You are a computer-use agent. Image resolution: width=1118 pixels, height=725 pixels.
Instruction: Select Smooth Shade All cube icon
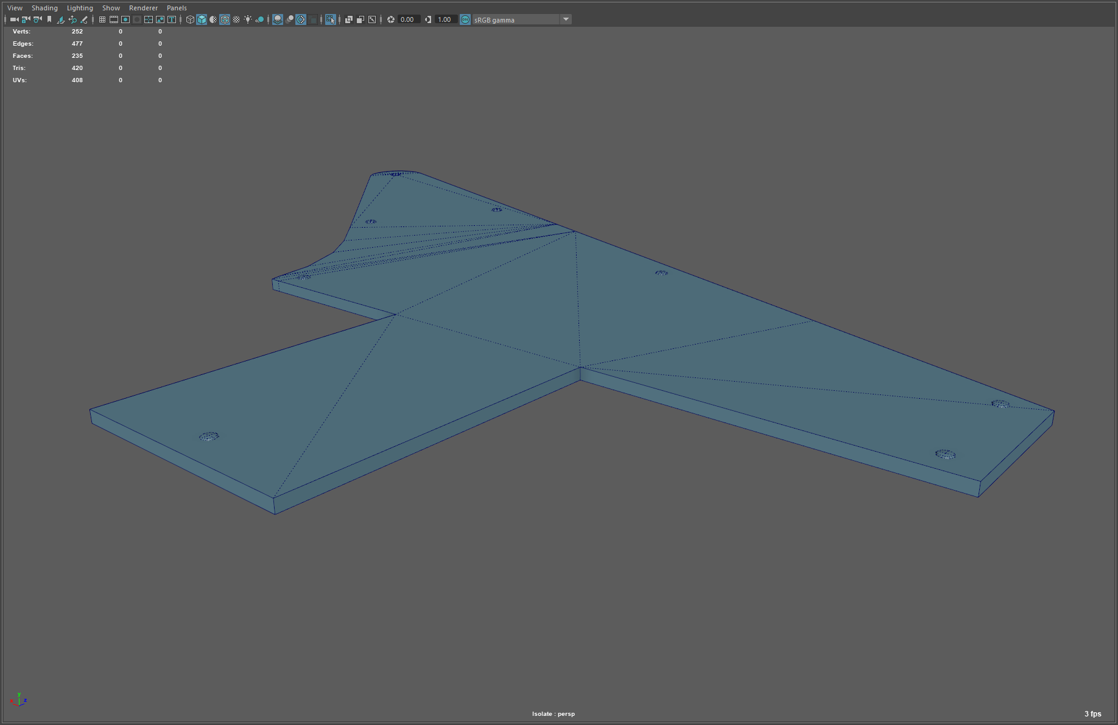202,19
